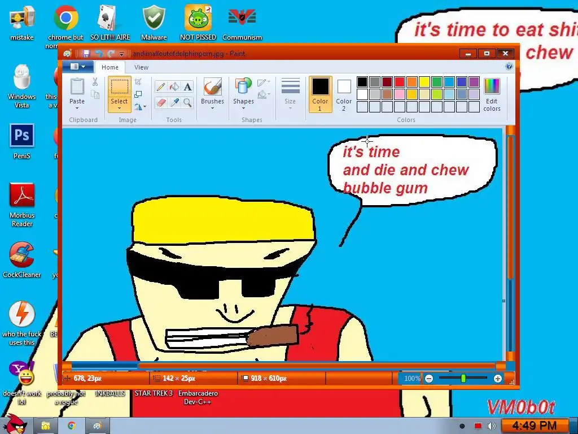This screenshot has height=434, width=578.
Task: Click "bubble gum" text on the canvas
Action: tap(385, 188)
